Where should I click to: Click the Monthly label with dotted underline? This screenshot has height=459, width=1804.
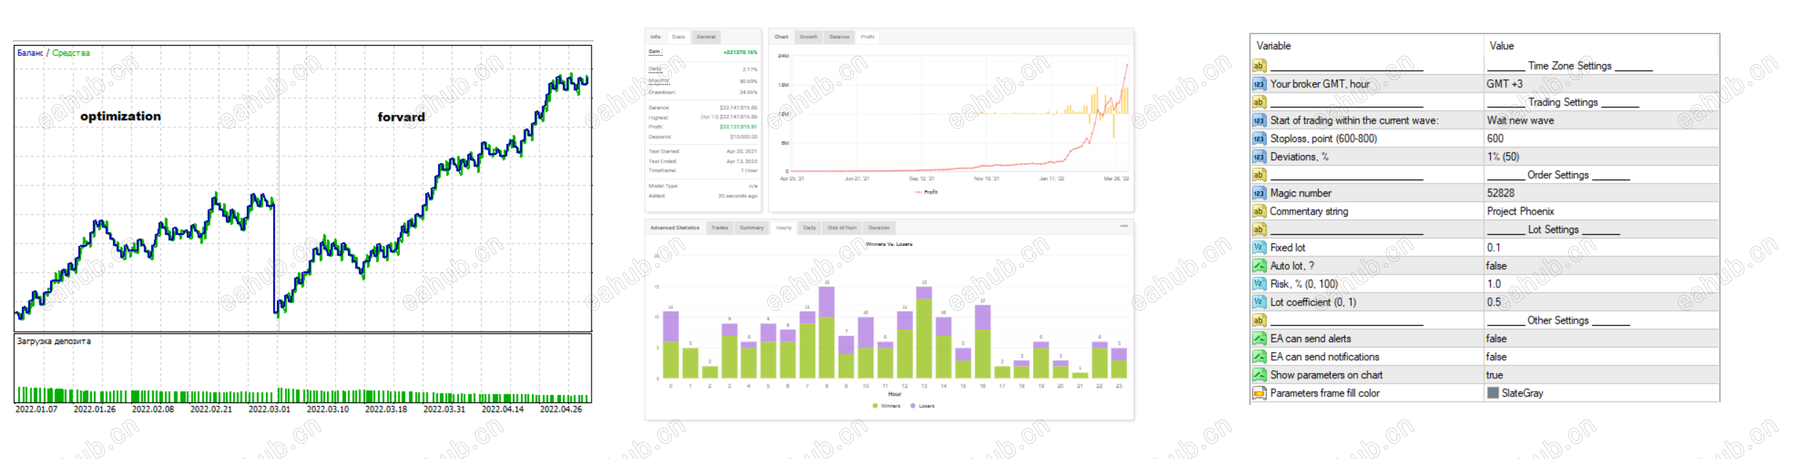coord(658,81)
